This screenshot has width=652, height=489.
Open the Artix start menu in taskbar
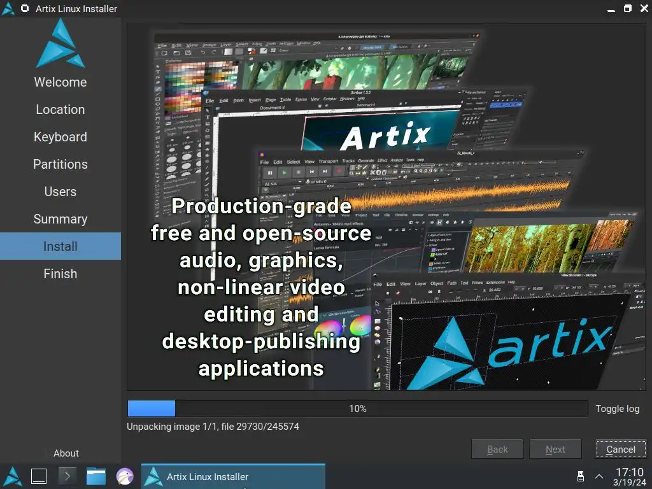tap(13, 476)
